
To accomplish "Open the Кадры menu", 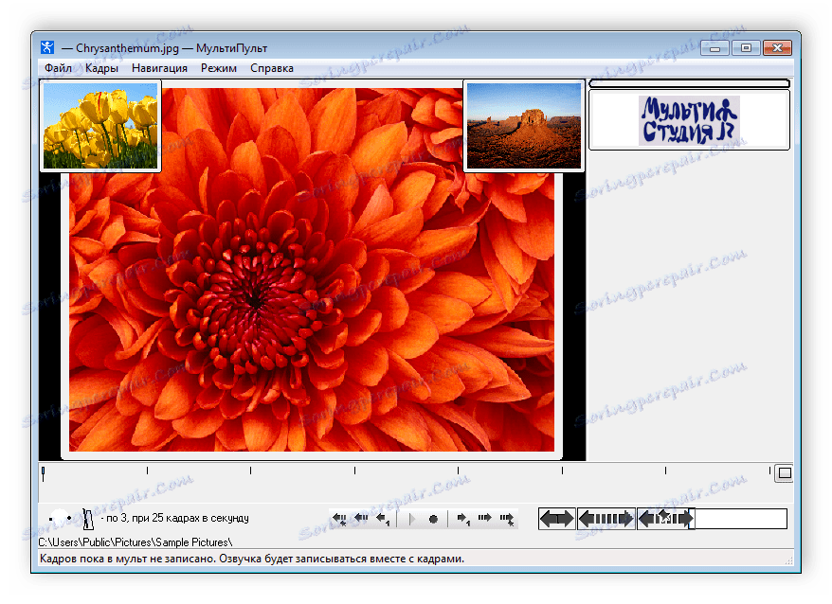I will point(101,68).
